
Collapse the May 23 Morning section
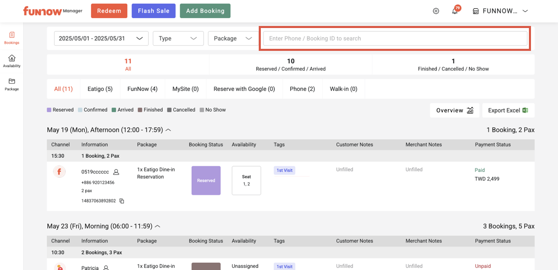click(x=157, y=226)
